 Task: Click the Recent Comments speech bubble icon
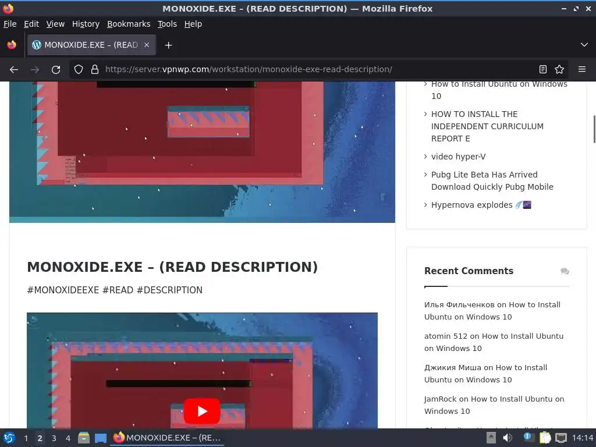(x=565, y=271)
